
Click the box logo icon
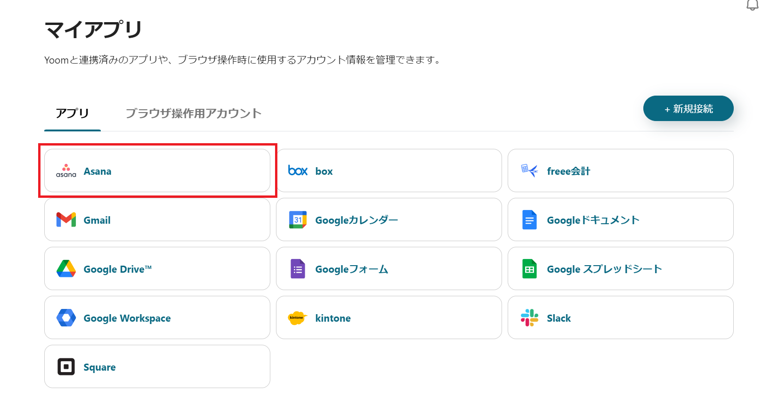[298, 170]
